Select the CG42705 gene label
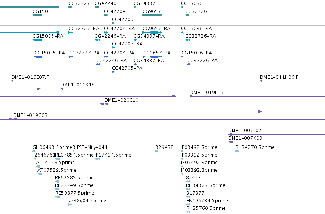325x214 pixels. tap(123, 19)
